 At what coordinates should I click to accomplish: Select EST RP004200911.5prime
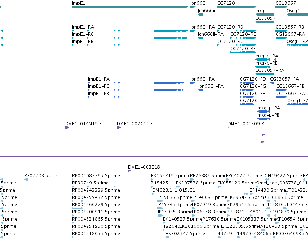coord(73,216)
